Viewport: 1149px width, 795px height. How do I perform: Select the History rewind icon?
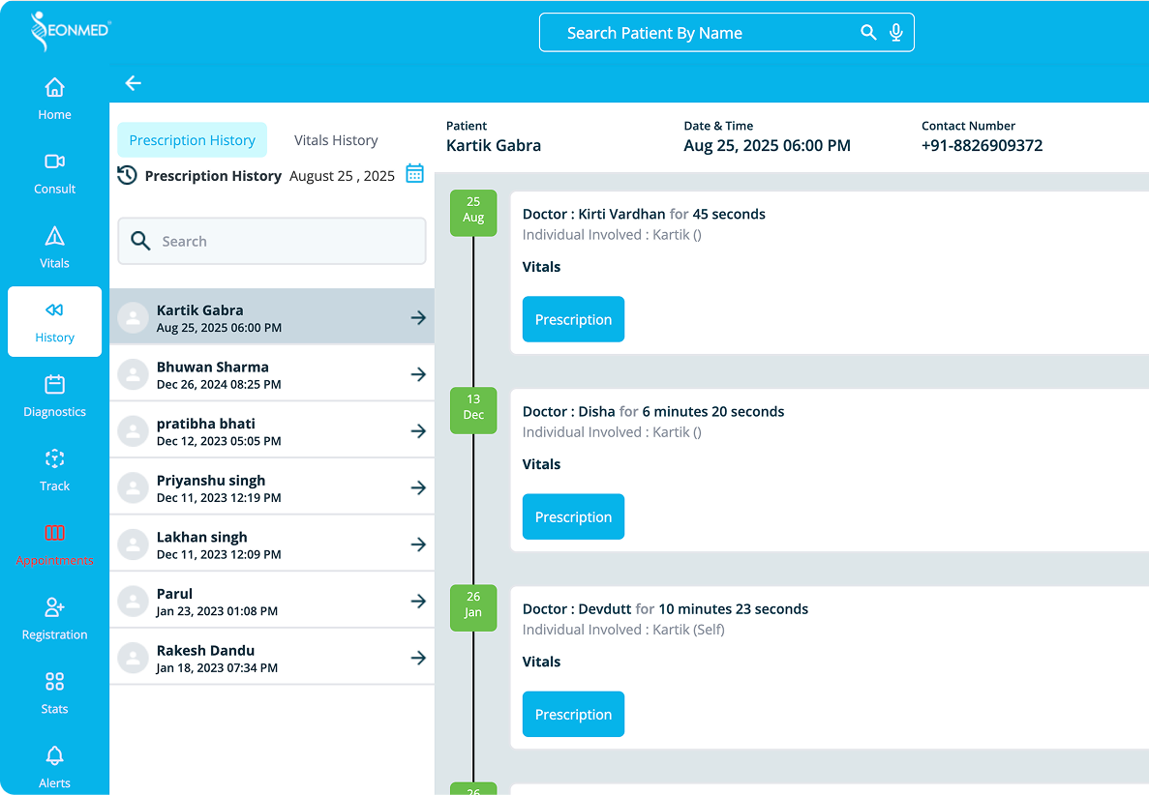(x=54, y=309)
